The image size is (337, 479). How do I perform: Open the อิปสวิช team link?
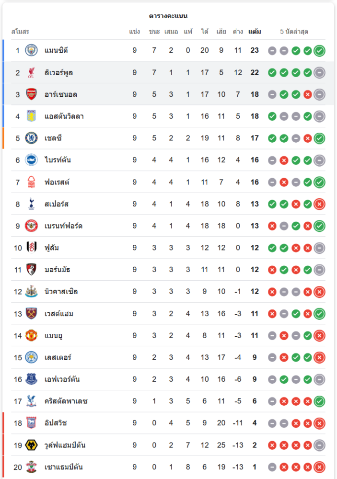pos(55,423)
